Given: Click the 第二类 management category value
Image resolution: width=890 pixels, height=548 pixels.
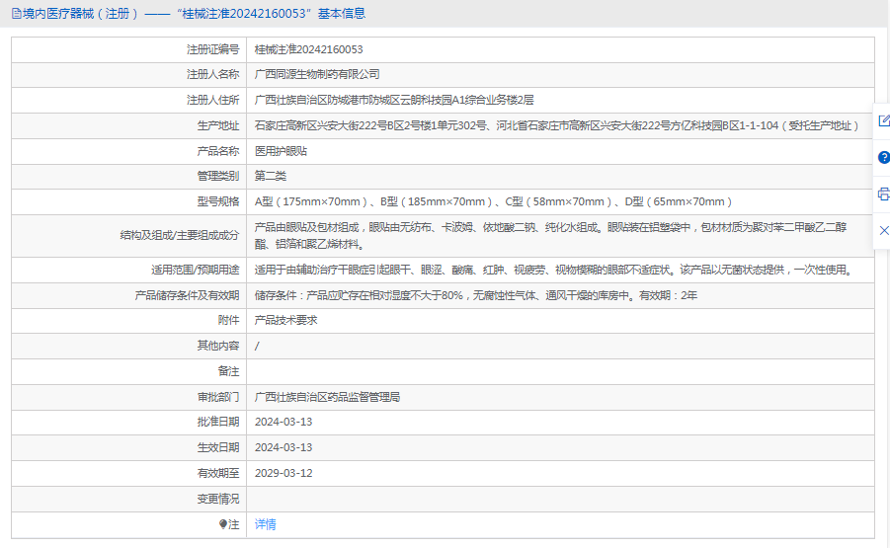Looking at the screenshot, I should pos(270,176).
